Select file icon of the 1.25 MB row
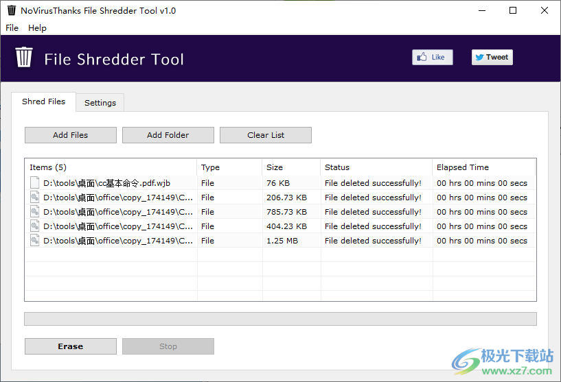 coord(35,241)
